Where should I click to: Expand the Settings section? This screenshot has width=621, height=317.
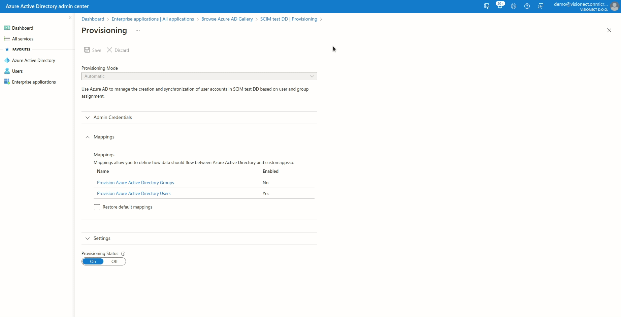coord(102,239)
